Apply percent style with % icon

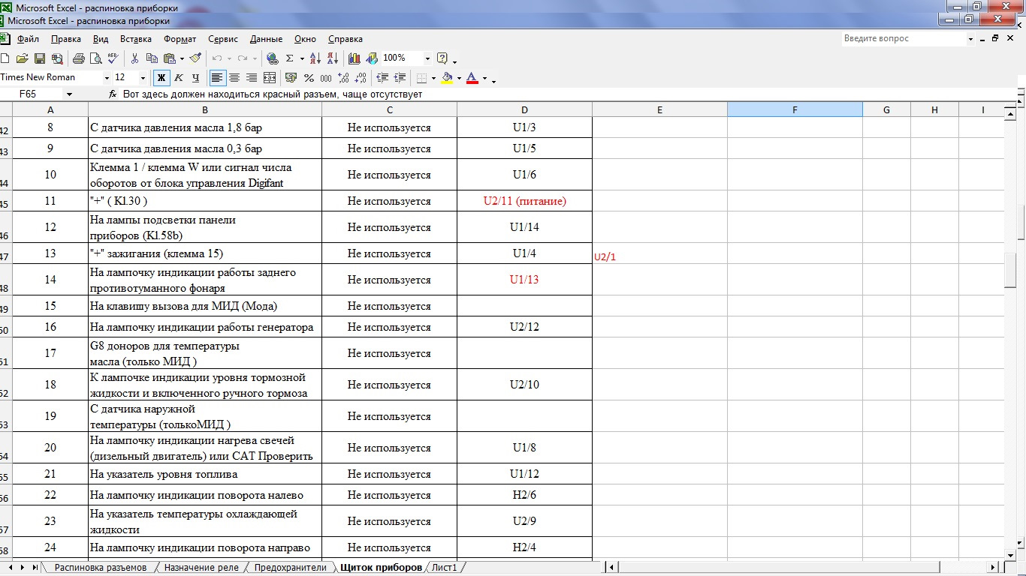point(309,77)
